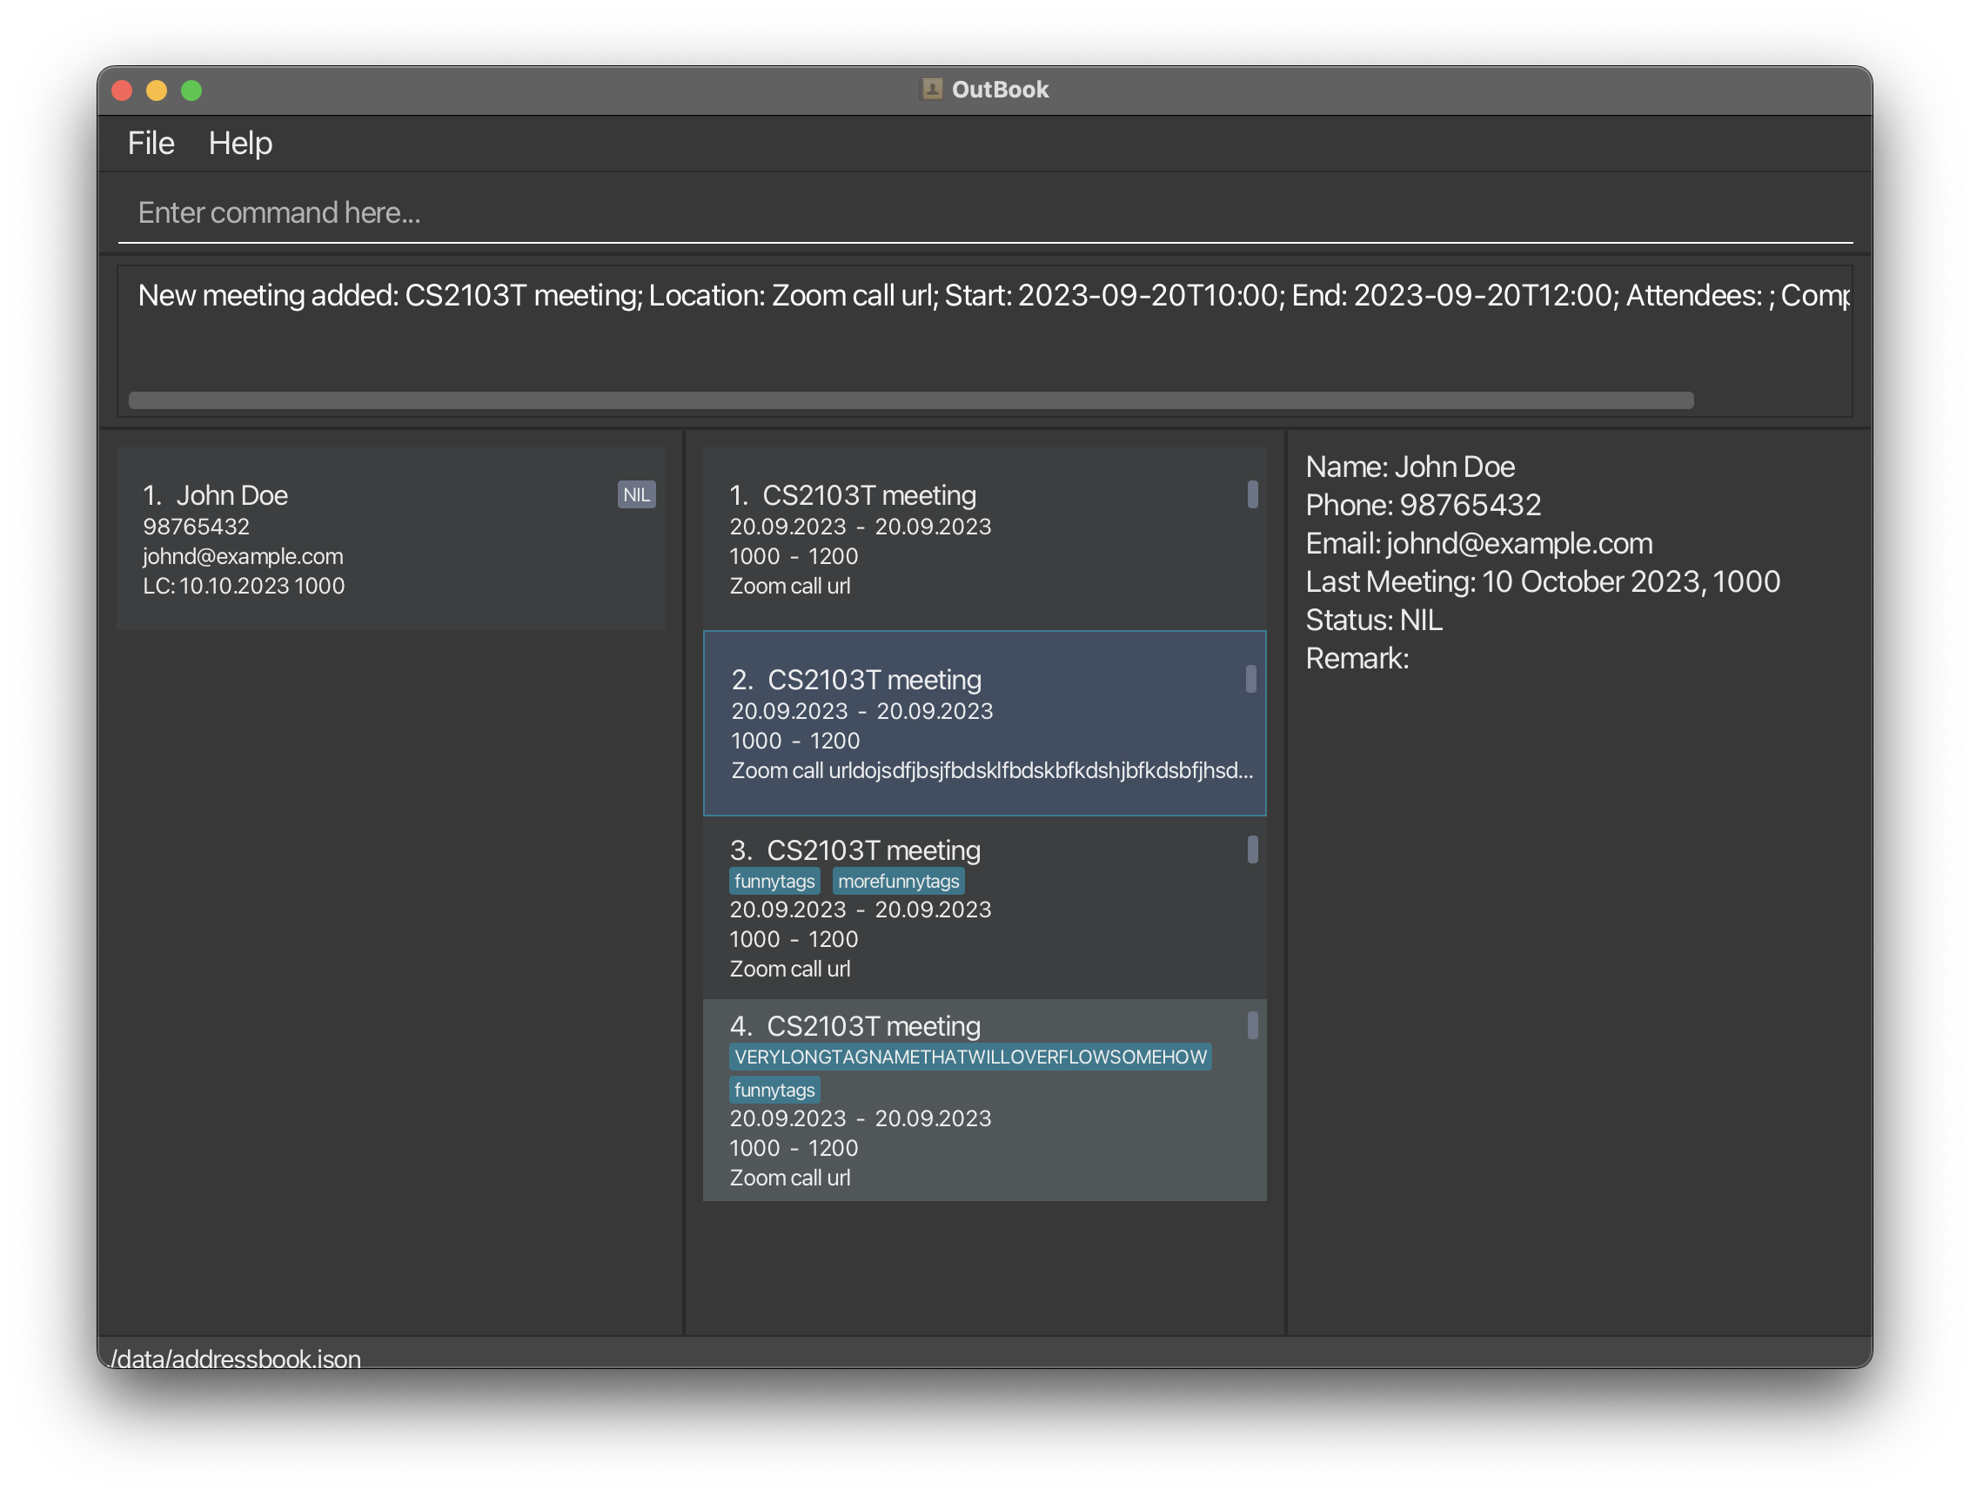The image size is (1970, 1497).
Task: Open the File menu
Action: click(x=151, y=144)
